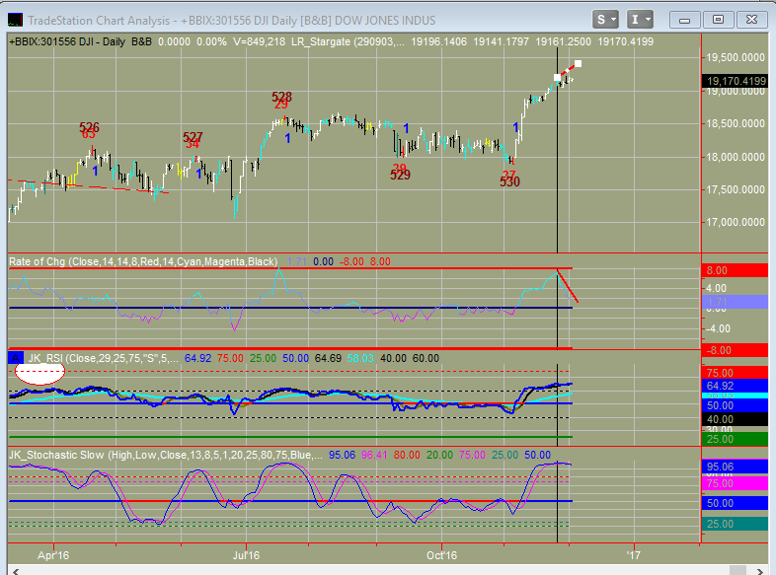Select the white oval marker in RSI pane
The height and width of the screenshot is (575, 776).
[39, 374]
